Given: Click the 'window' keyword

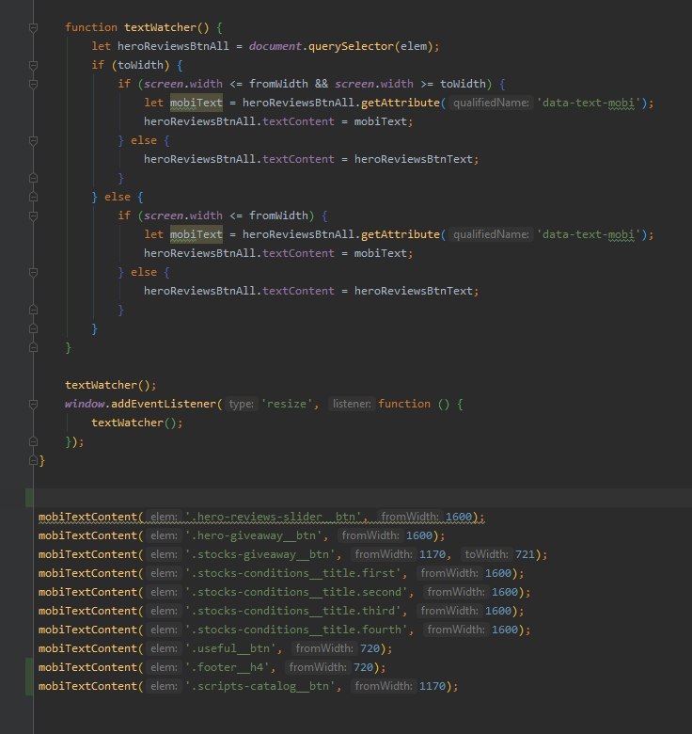Looking at the screenshot, I should (85, 404).
